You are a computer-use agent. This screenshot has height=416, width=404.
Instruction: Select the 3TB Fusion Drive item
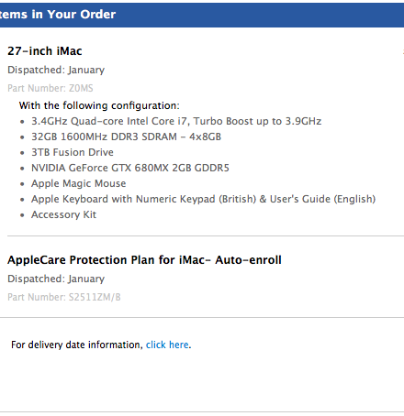[x=73, y=152]
